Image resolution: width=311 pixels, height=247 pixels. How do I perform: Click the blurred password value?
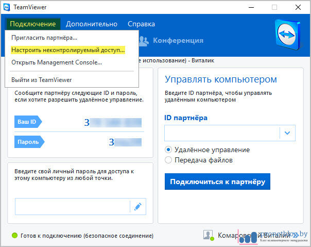125,142
